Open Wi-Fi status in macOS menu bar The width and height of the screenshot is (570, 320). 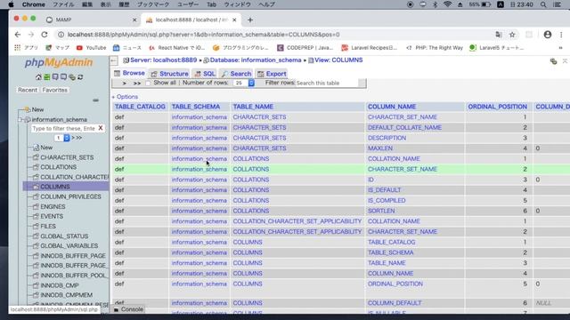(447, 4)
